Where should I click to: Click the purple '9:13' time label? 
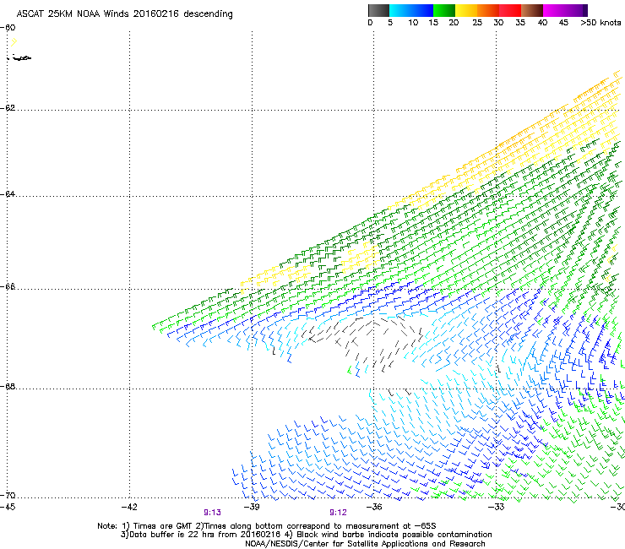(x=212, y=513)
